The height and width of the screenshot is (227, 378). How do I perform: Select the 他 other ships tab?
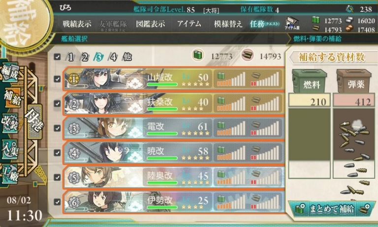coord(127,57)
